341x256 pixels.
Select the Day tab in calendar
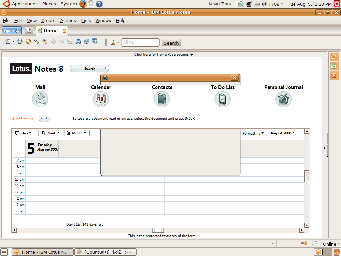pyautogui.click(x=26, y=133)
